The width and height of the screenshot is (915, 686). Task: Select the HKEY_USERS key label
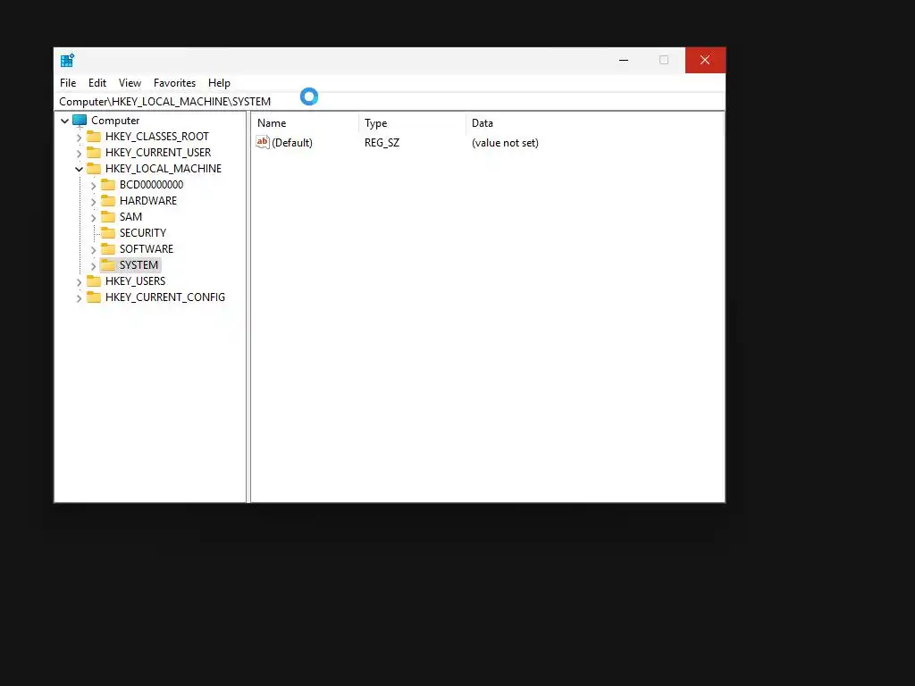(x=136, y=280)
